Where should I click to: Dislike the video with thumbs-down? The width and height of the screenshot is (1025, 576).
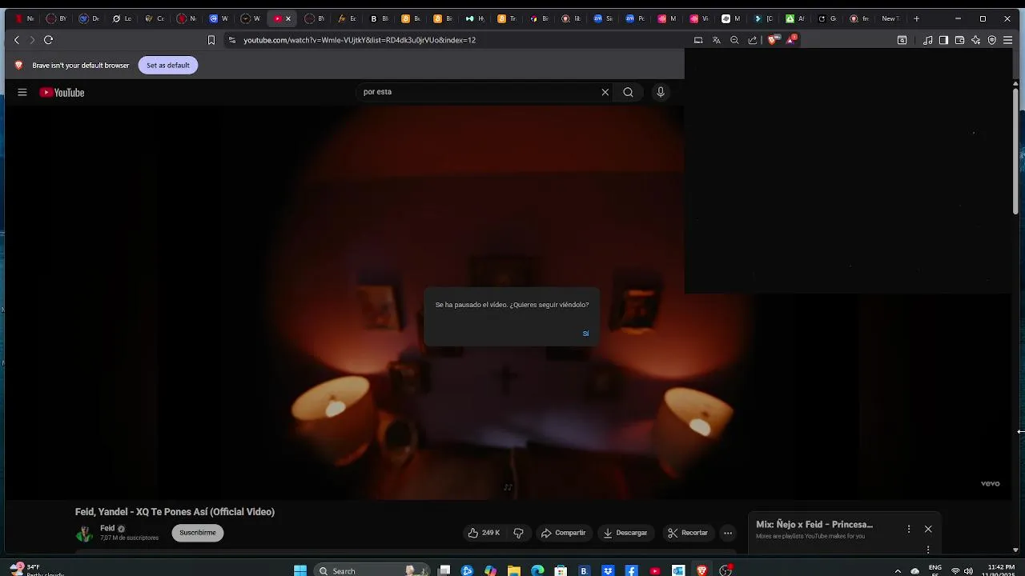point(518,533)
